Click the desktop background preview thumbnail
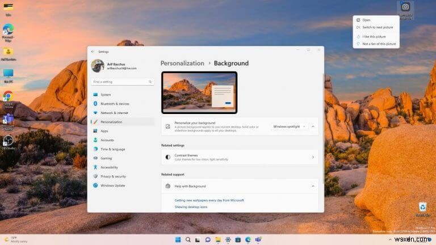The width and height of the screenshot is (436, 245). click(199, 92)
